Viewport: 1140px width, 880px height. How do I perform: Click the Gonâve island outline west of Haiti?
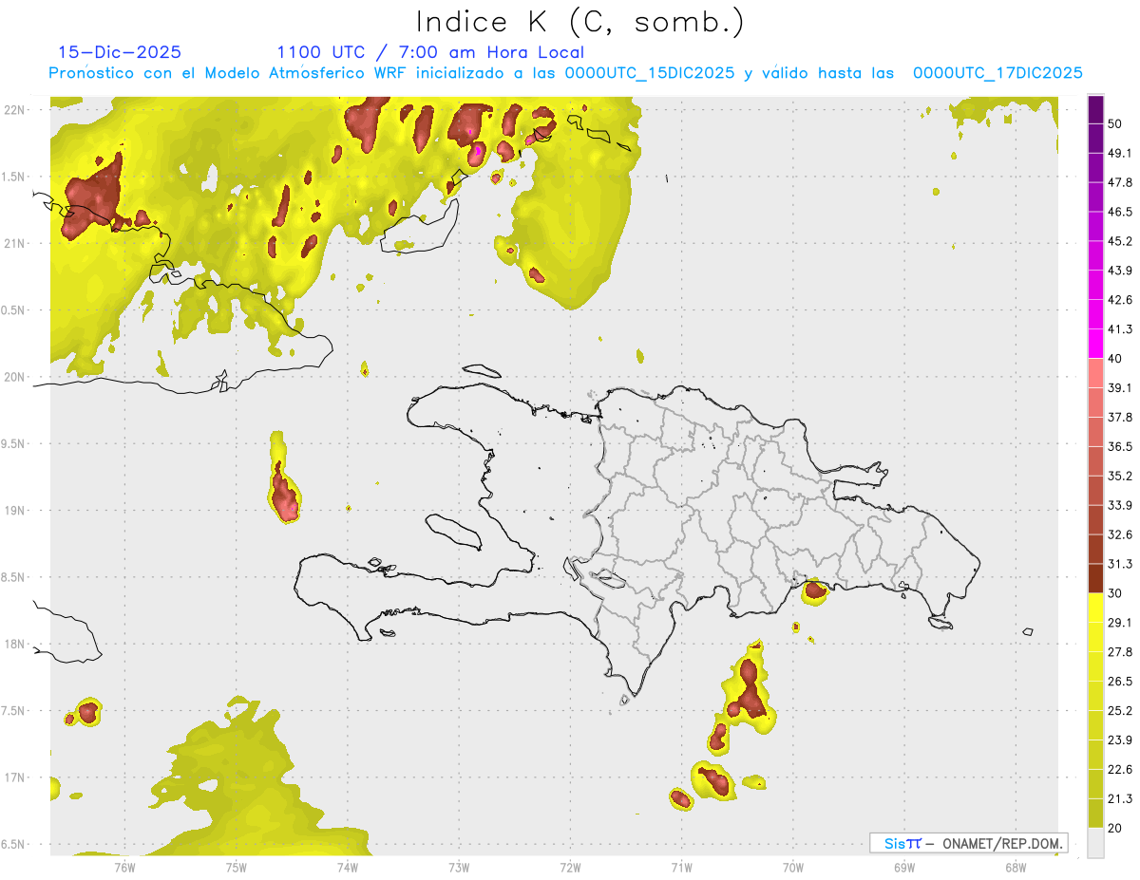click(x=452, y=532)
